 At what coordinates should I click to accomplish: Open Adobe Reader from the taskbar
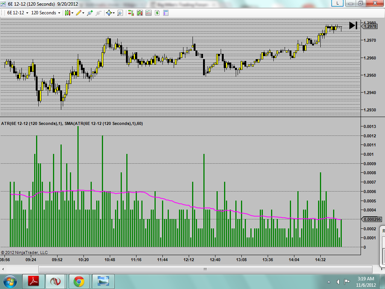(33, 281)
